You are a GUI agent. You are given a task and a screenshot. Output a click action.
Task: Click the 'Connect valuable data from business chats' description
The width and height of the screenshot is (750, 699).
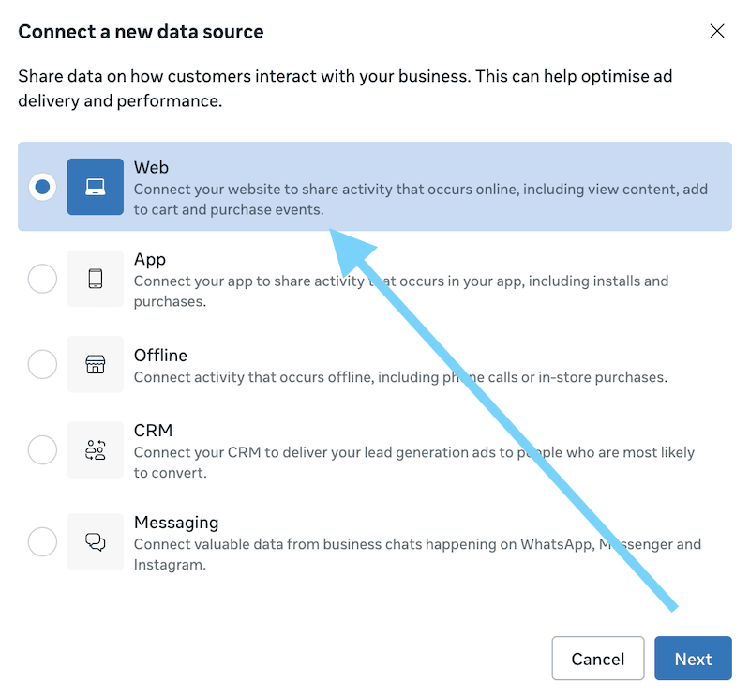[x=417, y=555]
